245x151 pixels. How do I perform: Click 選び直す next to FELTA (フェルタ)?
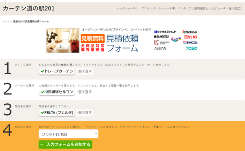[x=85, y=113]
